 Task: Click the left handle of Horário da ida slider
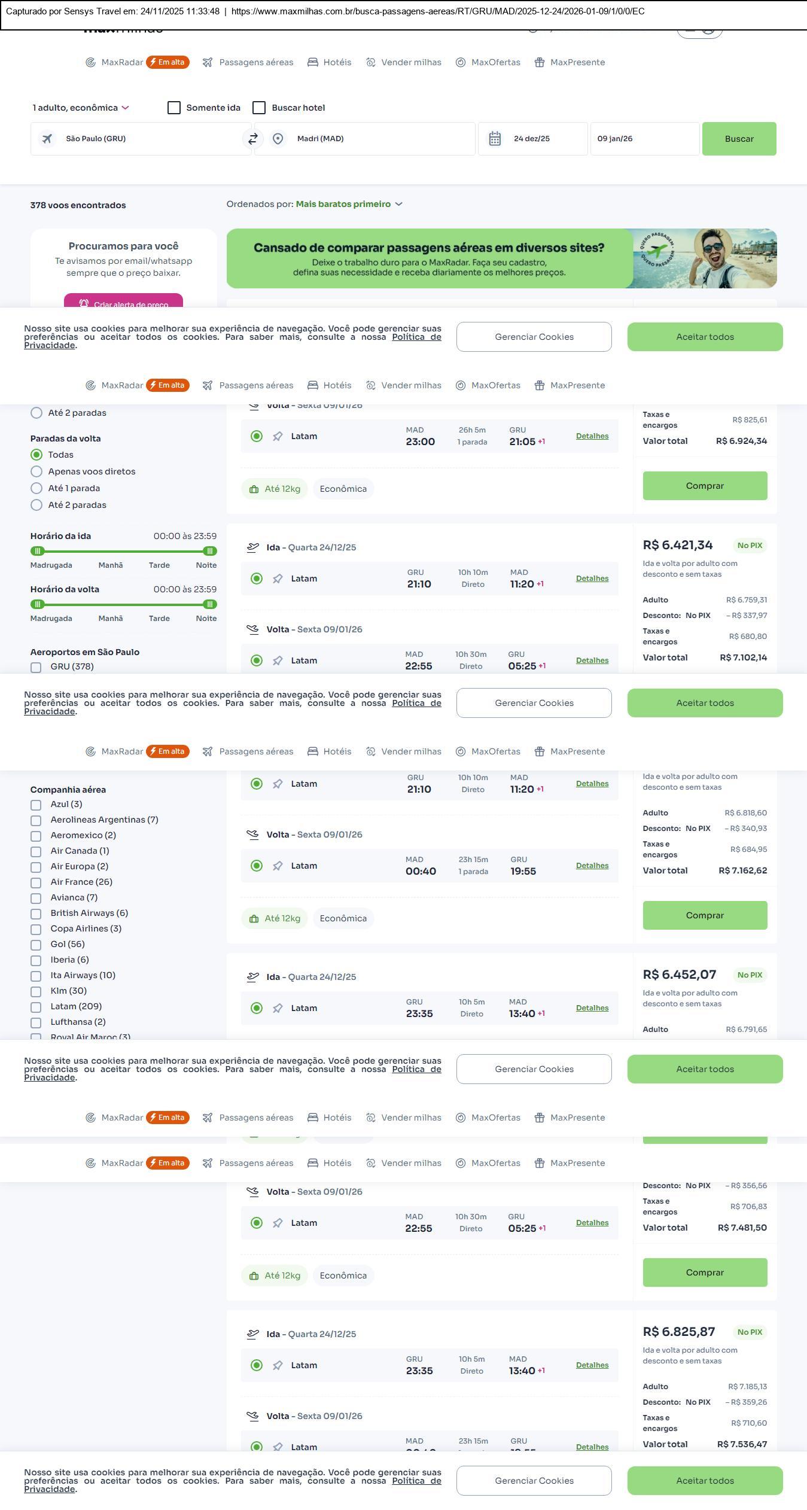point(38,551)
